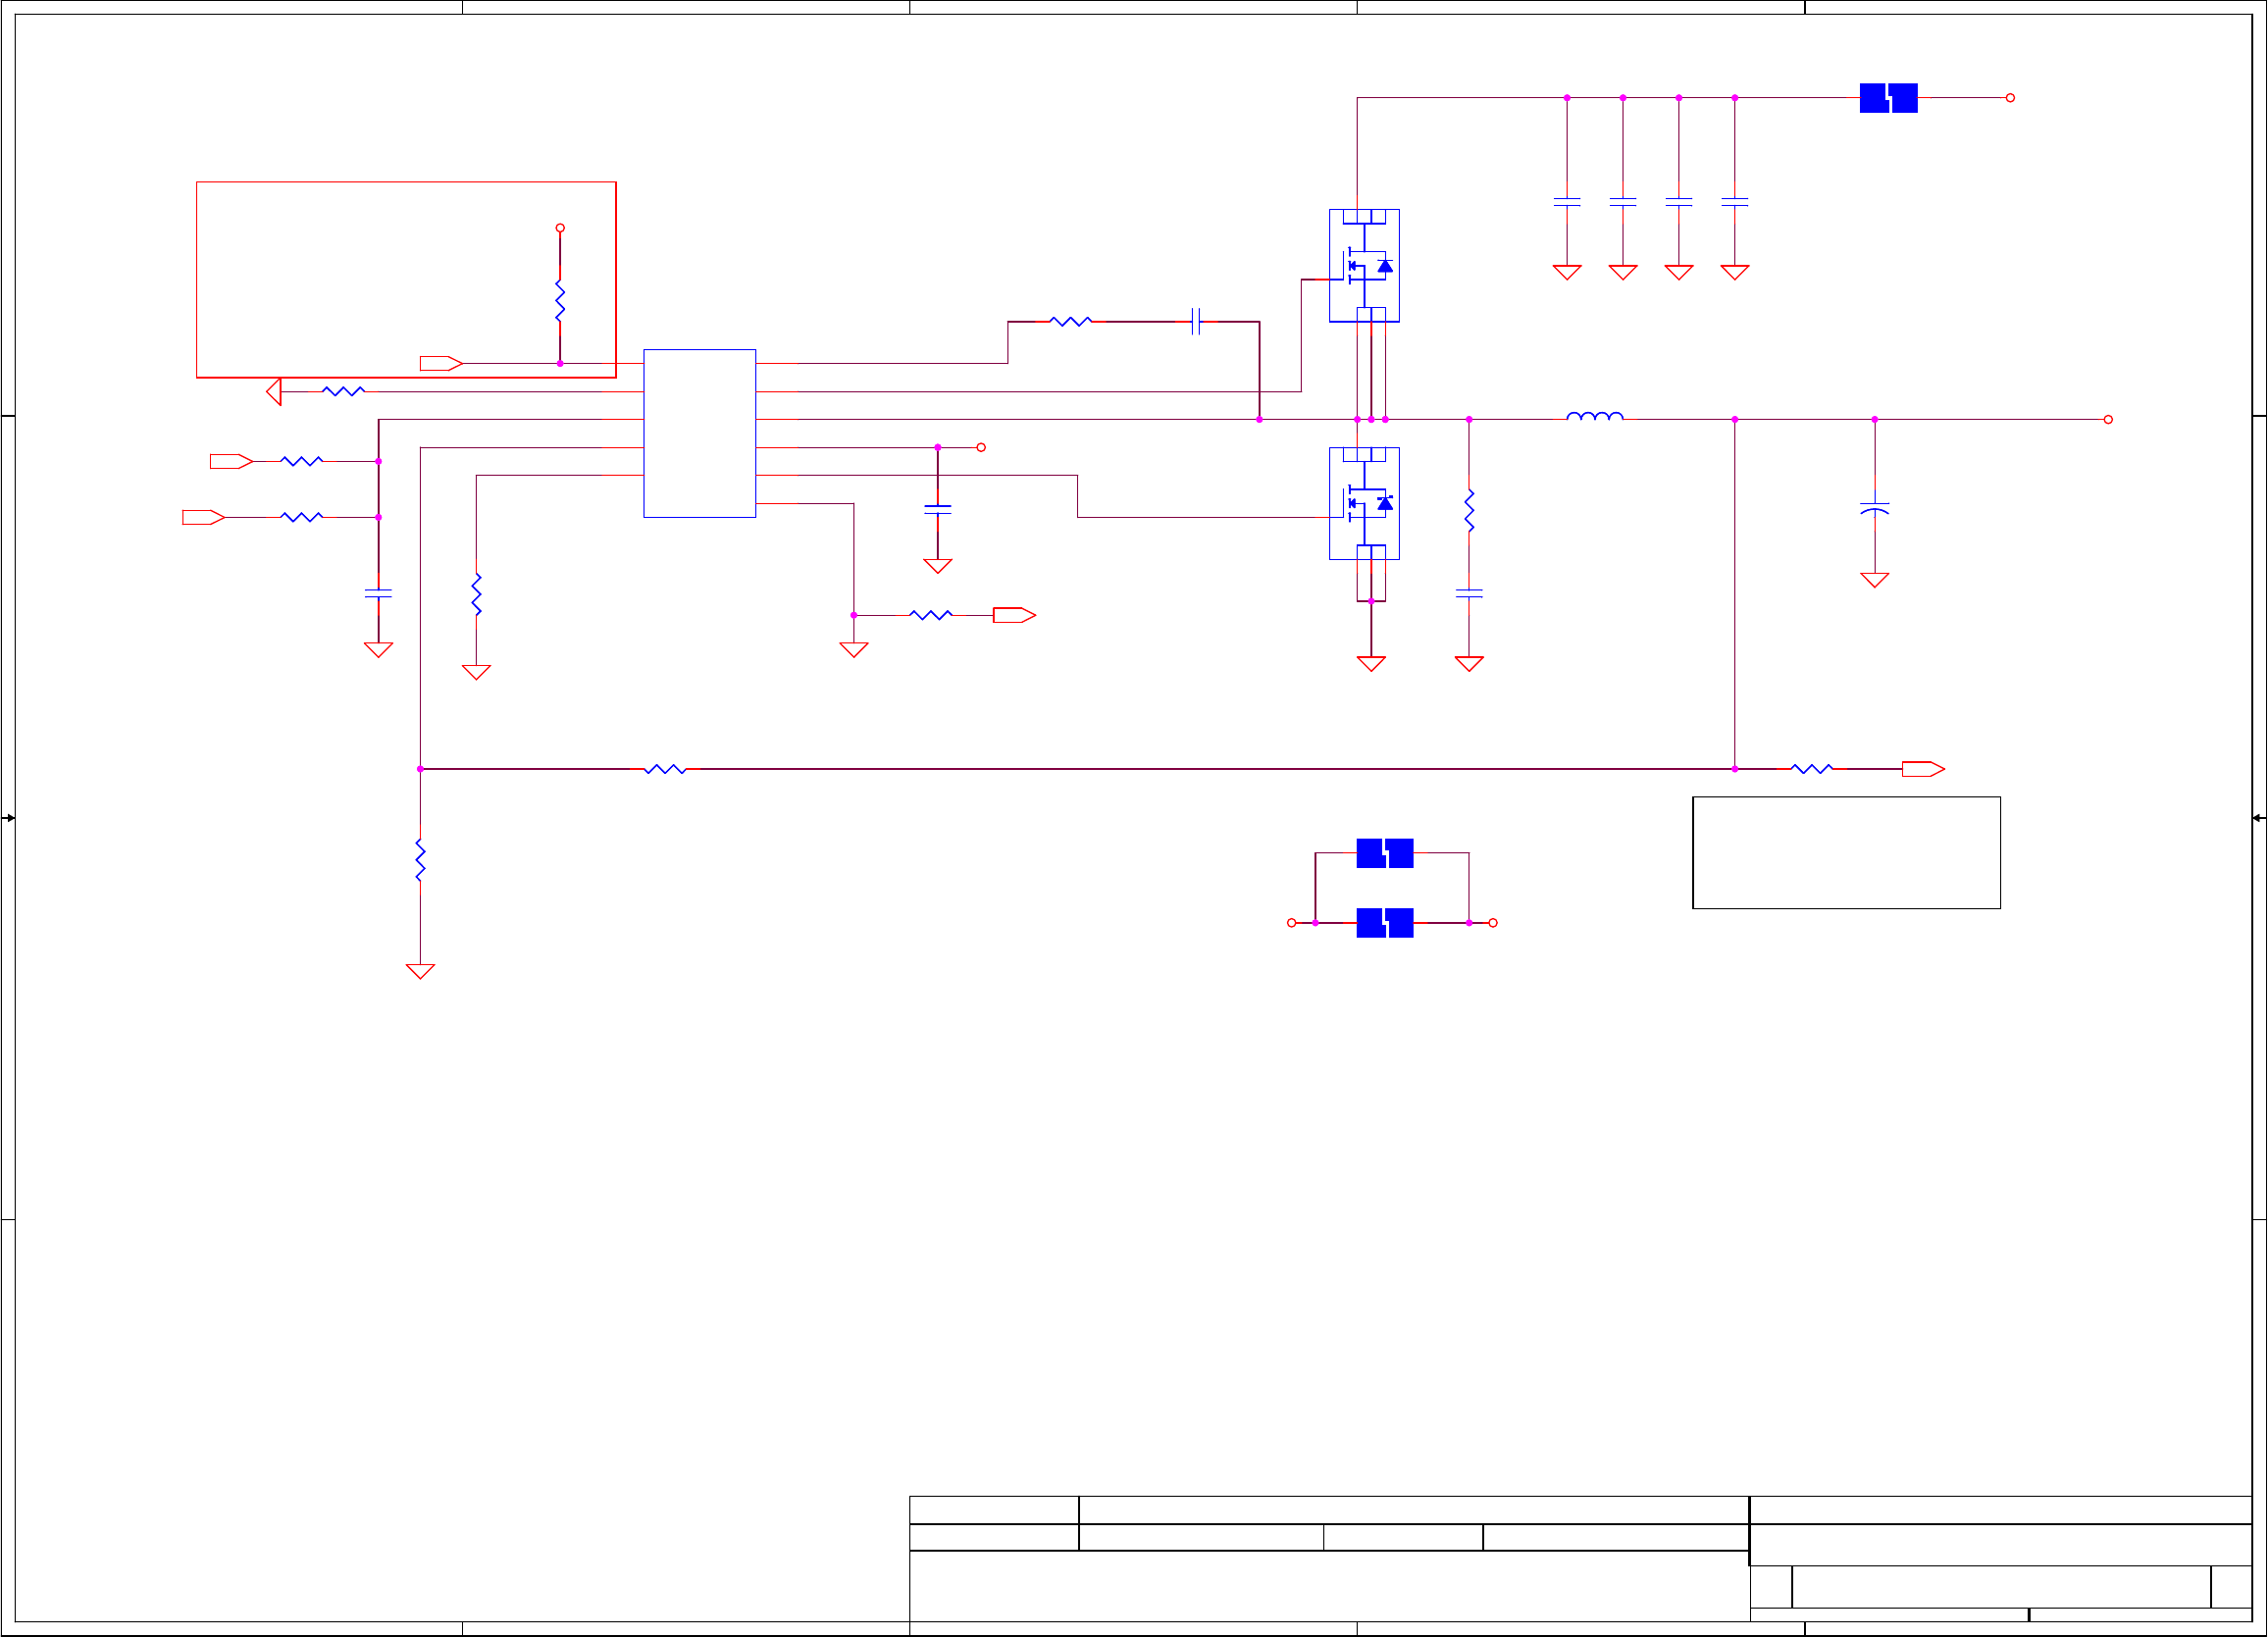This screenshot has width=2268, height=1637.
Task: Click the terminal circle right of top jumper
Action: (2010, 98)
